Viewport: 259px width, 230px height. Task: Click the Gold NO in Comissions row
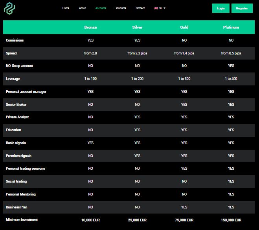(x=184, y=40)
